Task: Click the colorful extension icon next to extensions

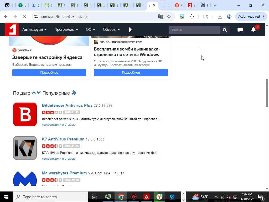Action: point(182,17)
